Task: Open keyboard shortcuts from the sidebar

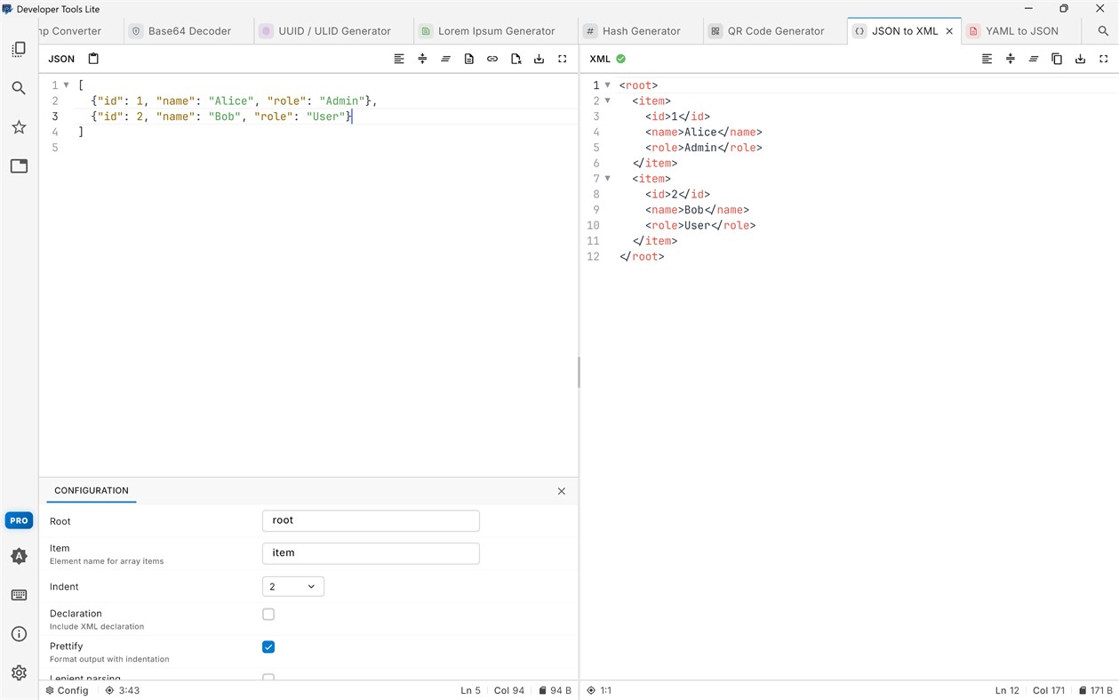Action: (x=19, y=595)
